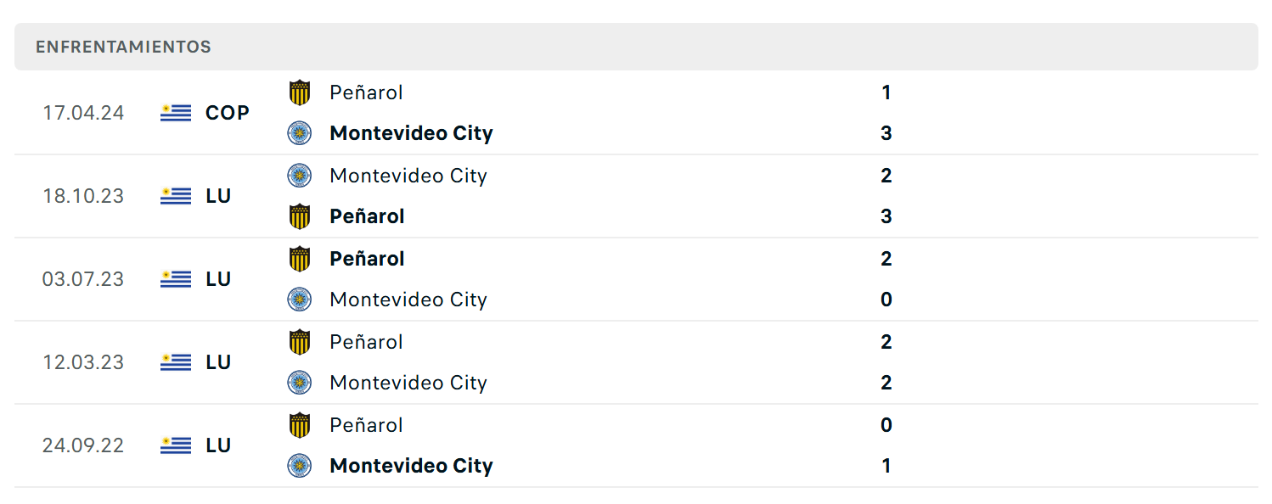
Task: Open Montevideo City team in 03.07.23 match
Action: click(x=408, y=300)
